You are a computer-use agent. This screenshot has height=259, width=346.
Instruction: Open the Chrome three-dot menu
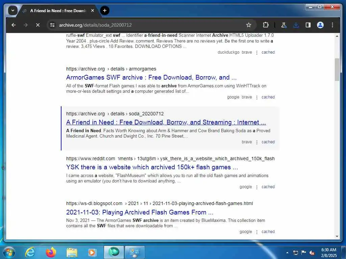332,25
